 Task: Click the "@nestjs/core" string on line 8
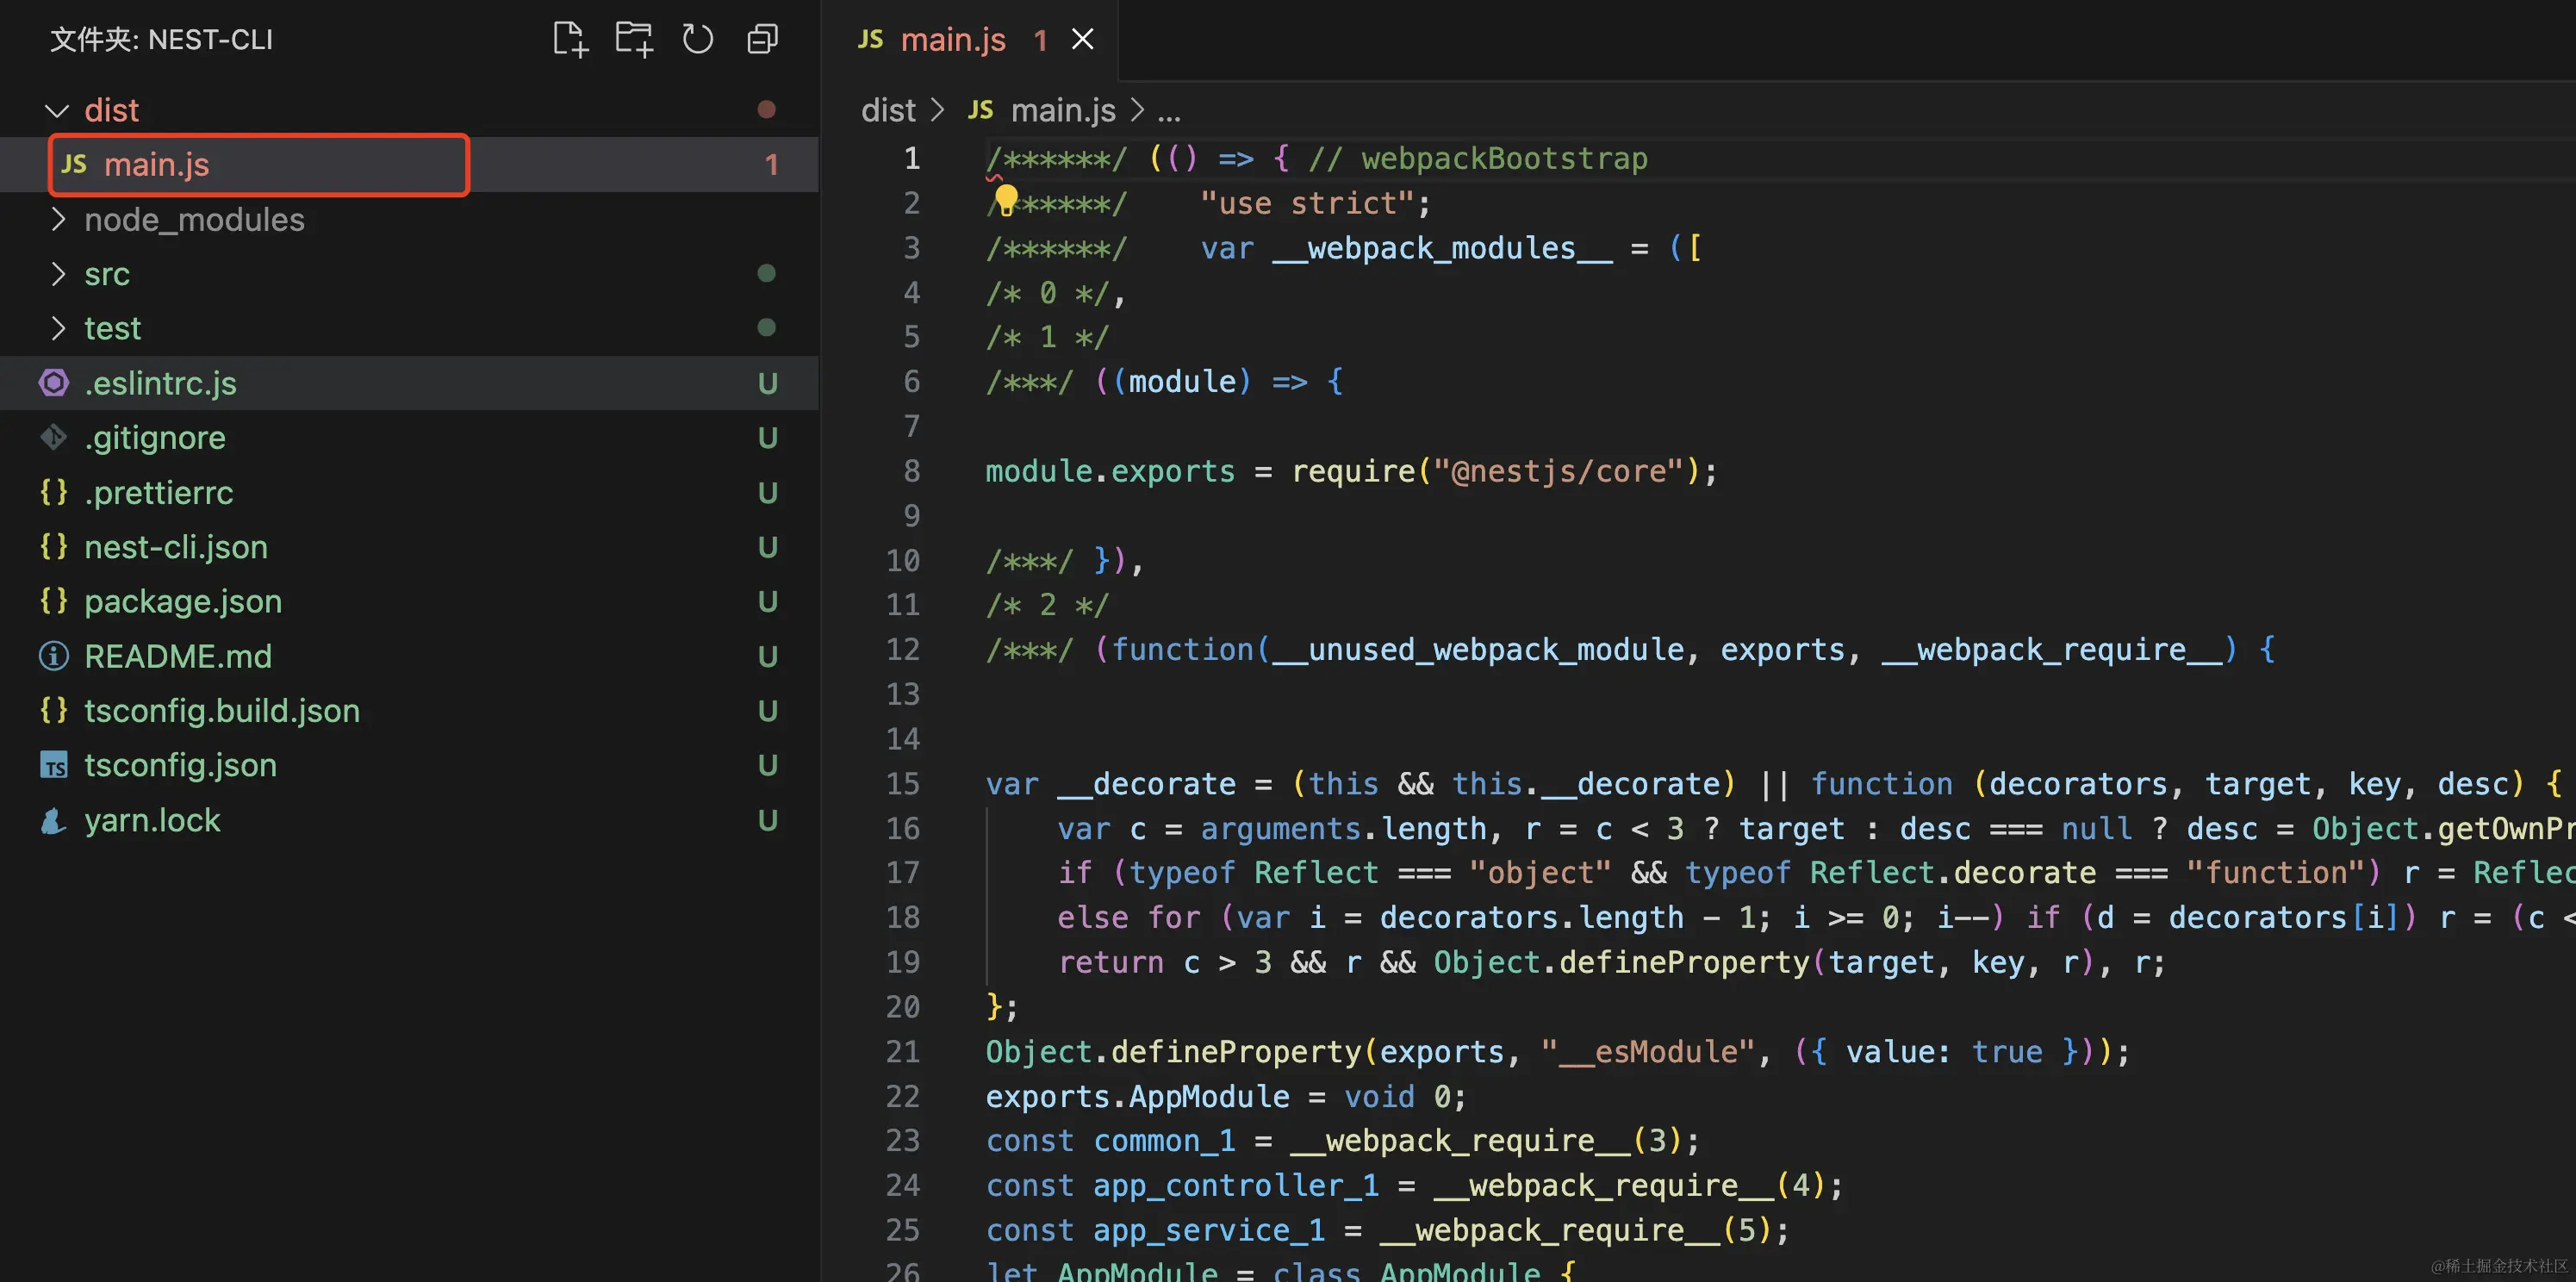pyautogui.click(x=1559, y=471)
